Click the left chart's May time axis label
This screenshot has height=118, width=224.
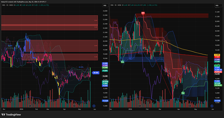80,109
